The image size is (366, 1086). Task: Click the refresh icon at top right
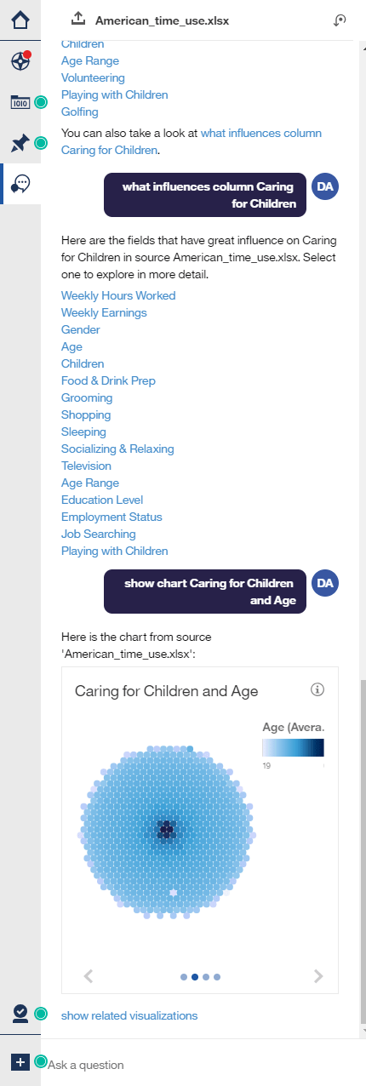(340, 20)
